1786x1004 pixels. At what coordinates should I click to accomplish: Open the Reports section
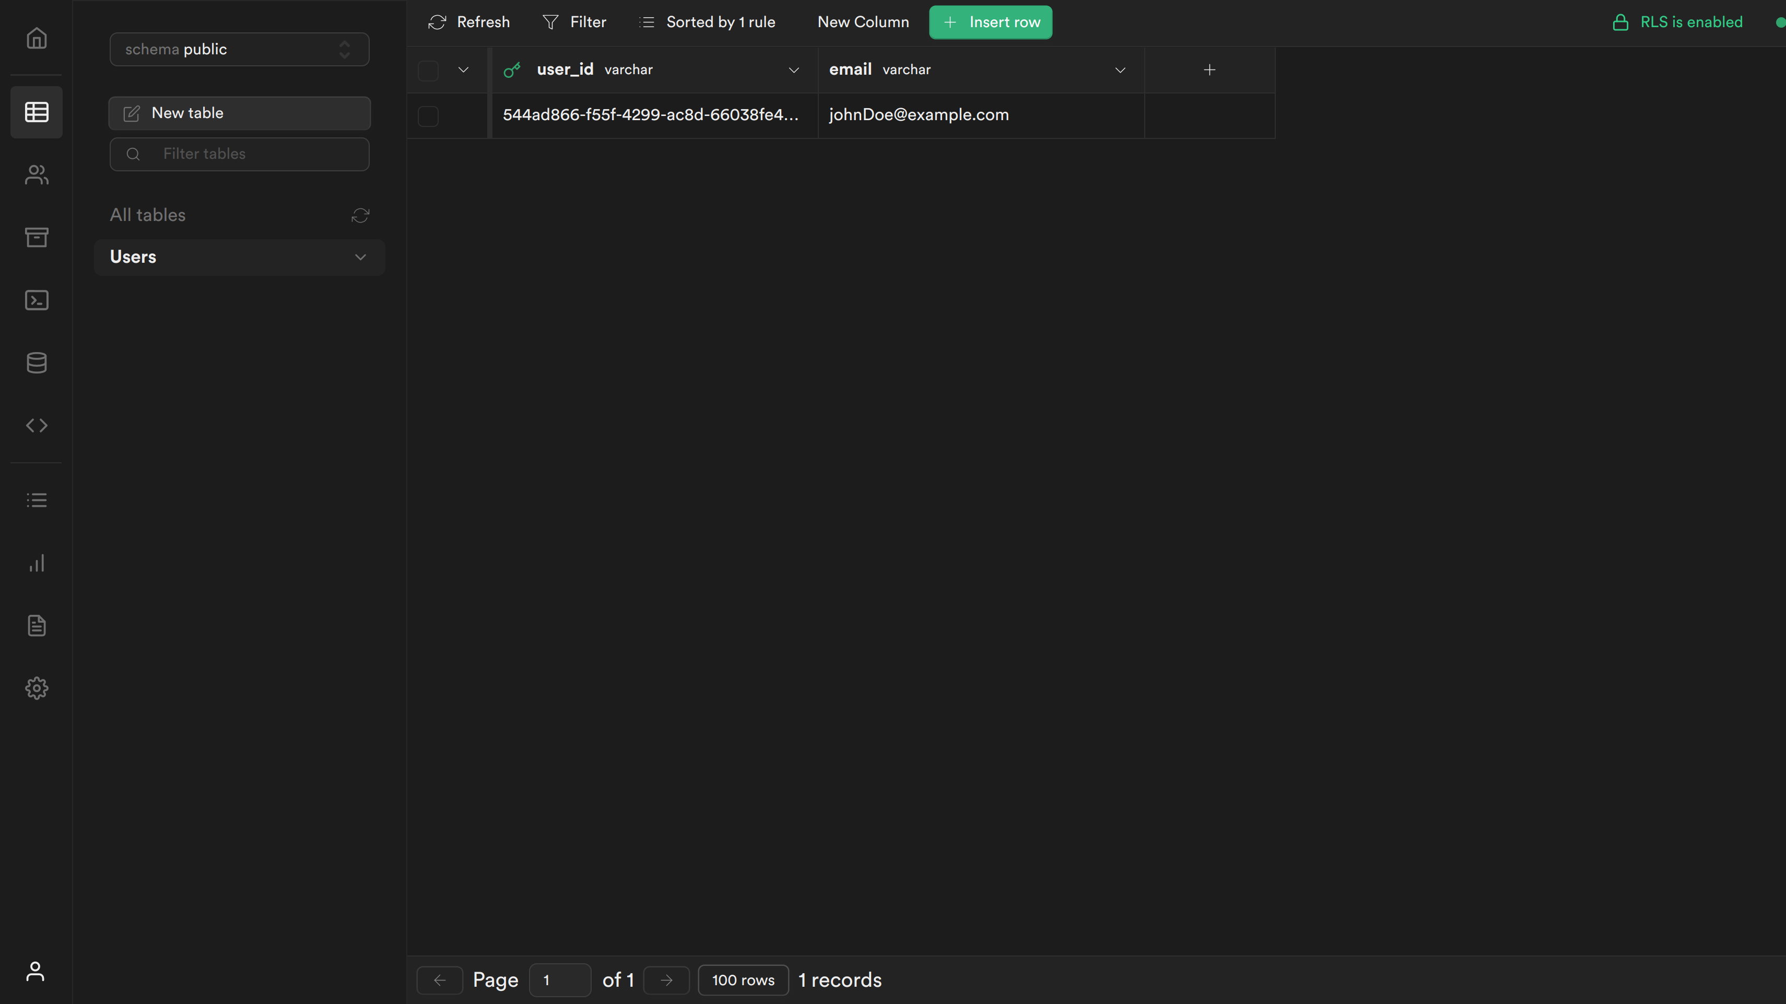point(36,563)
